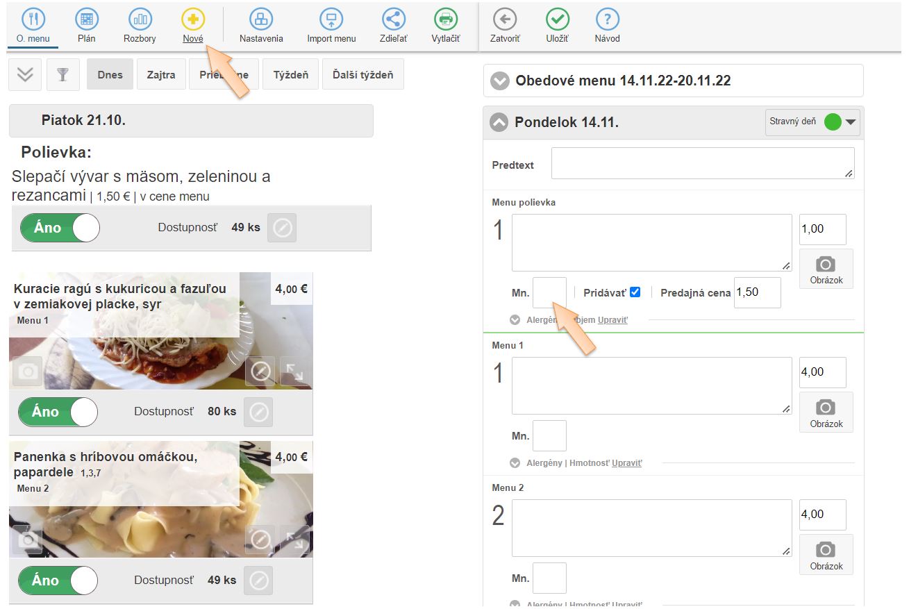Open the Stravný deň dropdown

(x=850, y=122)
